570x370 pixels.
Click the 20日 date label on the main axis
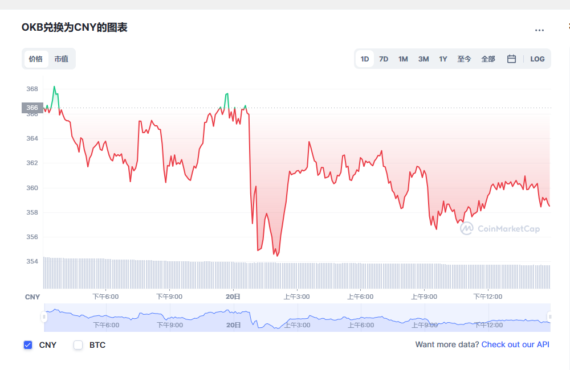(233, 297)
